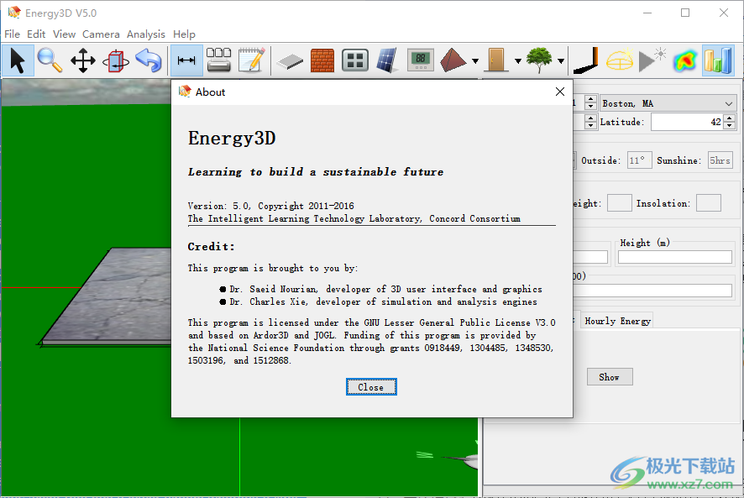Click inside the Latitude value field
The image size is (744, 498).
(x=687, y=122)
